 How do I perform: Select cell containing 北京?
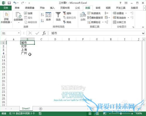pos(27,46)
